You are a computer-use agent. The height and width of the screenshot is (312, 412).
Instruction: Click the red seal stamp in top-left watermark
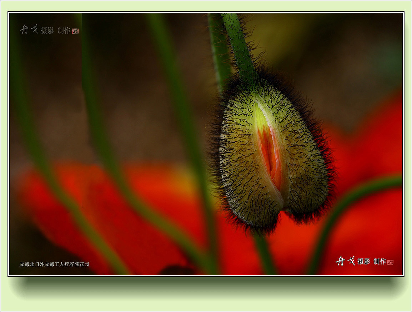75,31
